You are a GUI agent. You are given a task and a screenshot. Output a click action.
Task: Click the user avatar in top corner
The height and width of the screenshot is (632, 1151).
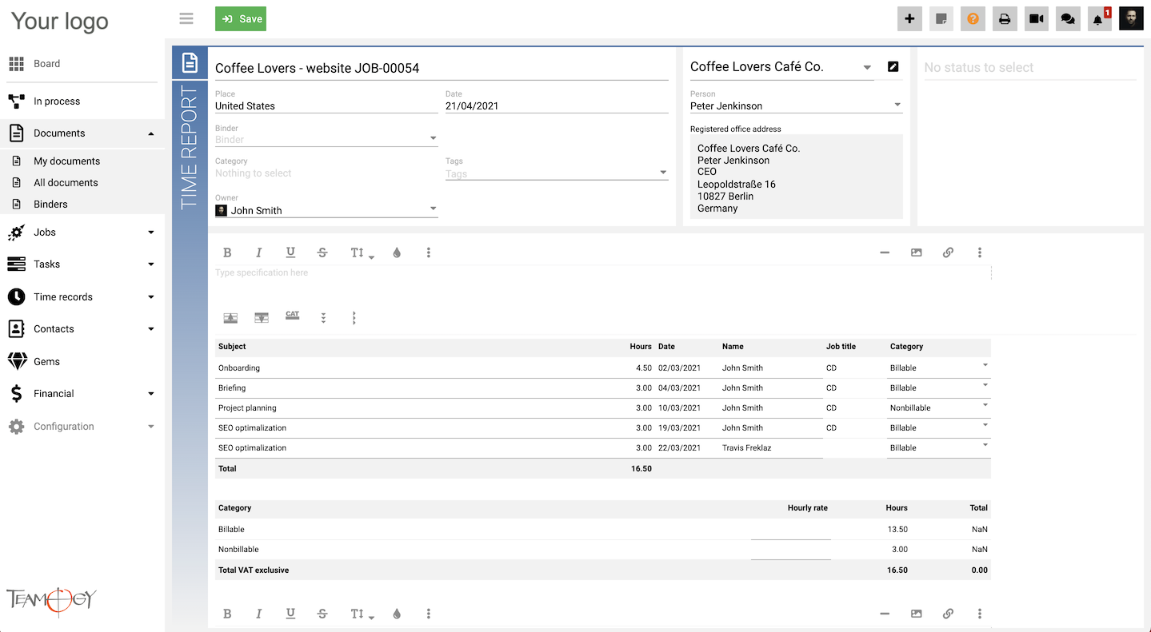coord(1131,19)
